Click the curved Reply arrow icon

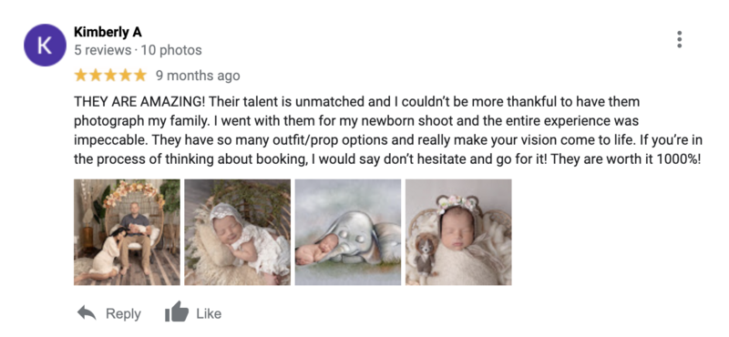(x=87, y=312)
